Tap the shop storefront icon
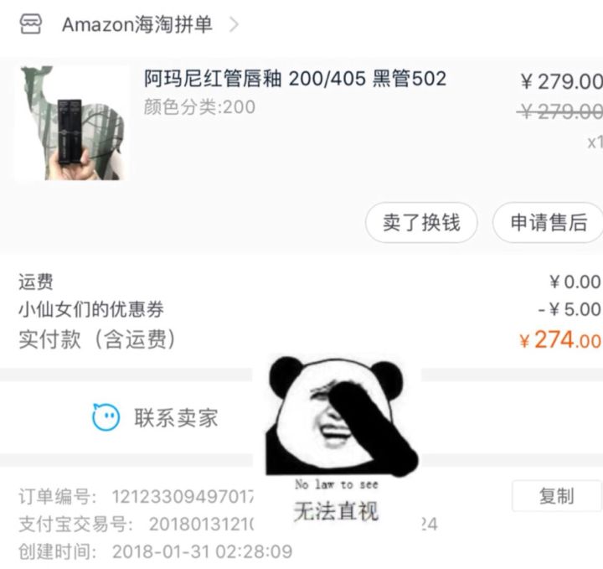603x569 pixels. pyautogui.click(x=31, y=24)
